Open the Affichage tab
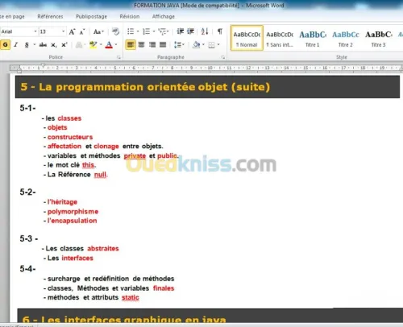 tap(164, 17)
